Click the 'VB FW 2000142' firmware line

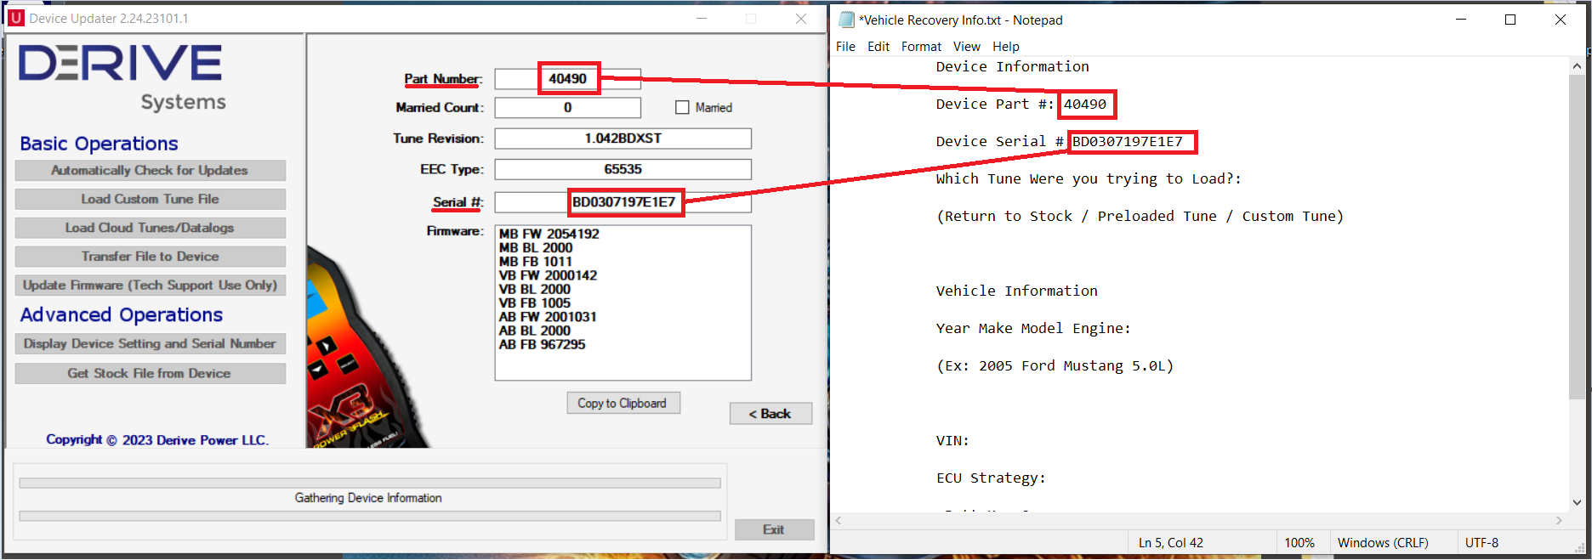(x=548, y=275)
